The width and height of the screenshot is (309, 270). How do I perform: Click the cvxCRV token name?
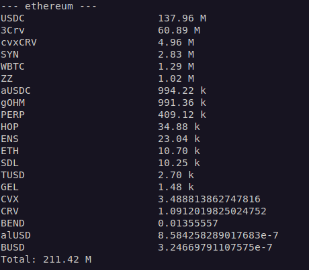pos(19,42)
